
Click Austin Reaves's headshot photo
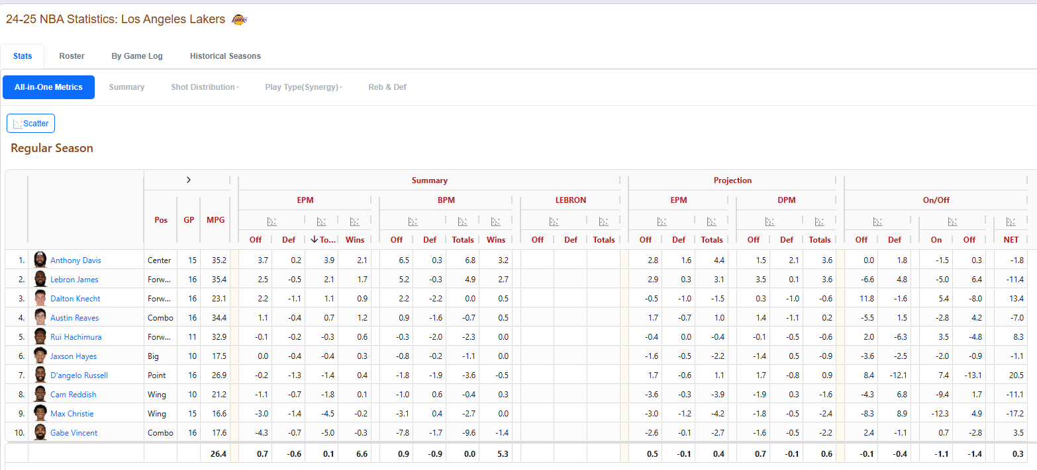[40, 317]
